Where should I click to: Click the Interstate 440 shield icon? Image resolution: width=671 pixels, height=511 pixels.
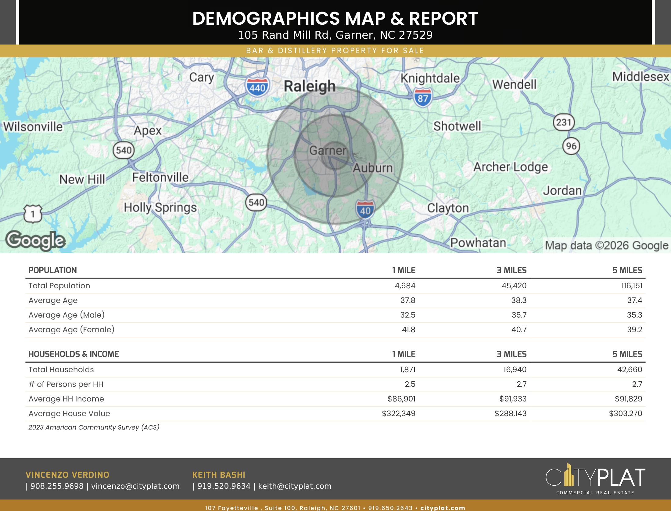[x=257, y=87]
